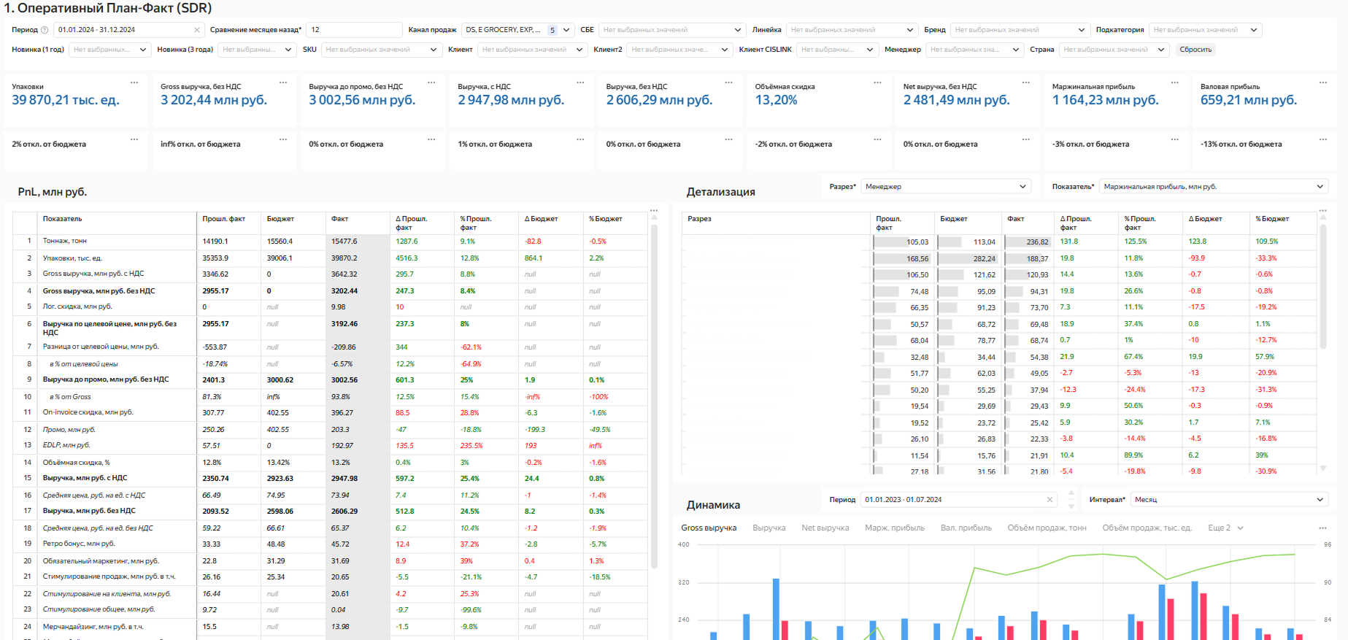Open the Страна filter dropdown
Screen dimensions: 1348x640
[1114, 50]
